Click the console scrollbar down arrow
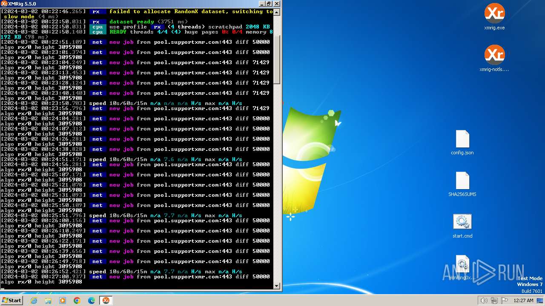 click(x=277, y=286)
